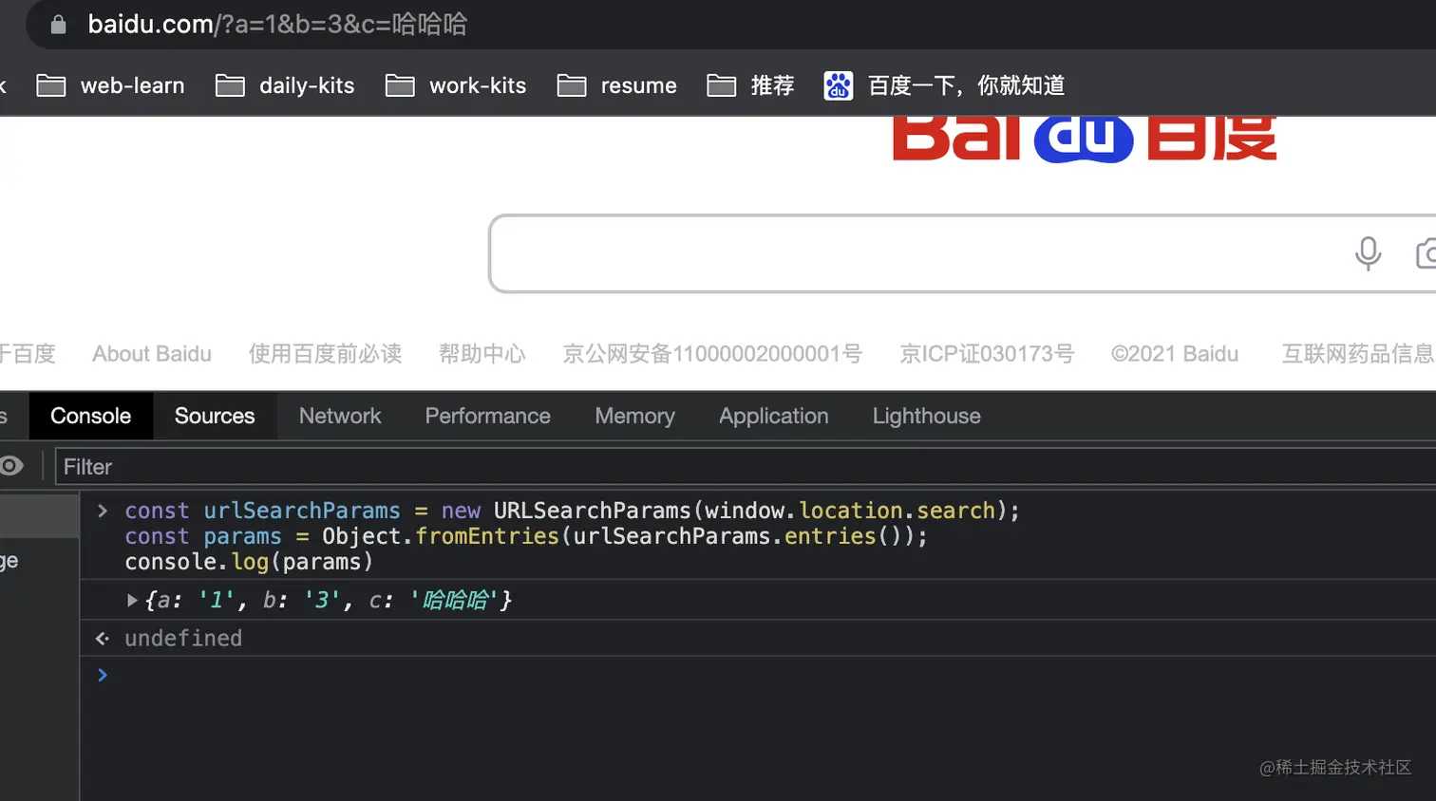Toggle the eye live expression icon

click(11, 466)
